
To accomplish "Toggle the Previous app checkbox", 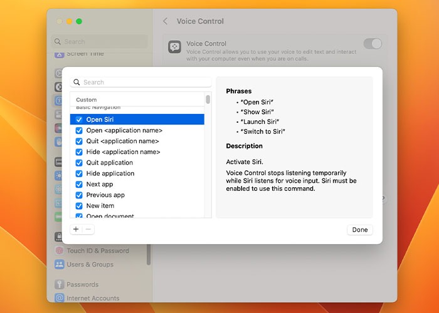I will (79, 195).
